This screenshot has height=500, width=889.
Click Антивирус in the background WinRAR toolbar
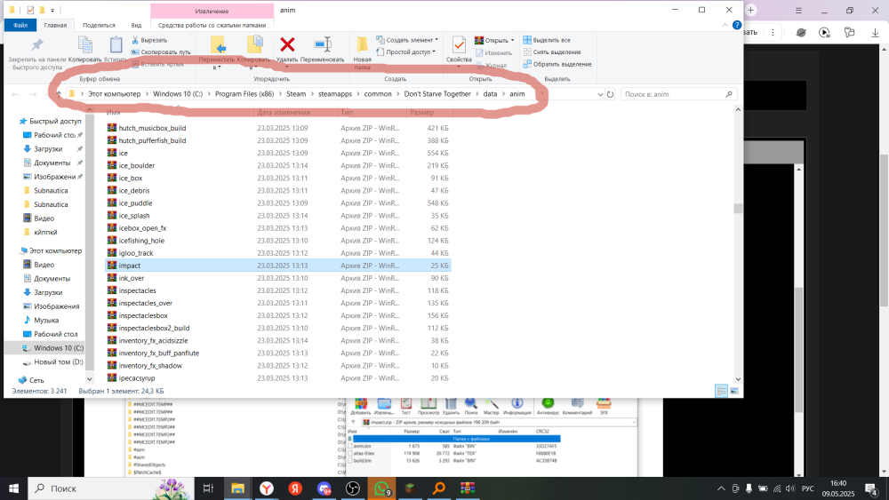pyautogui.click(x=548, y=406)
